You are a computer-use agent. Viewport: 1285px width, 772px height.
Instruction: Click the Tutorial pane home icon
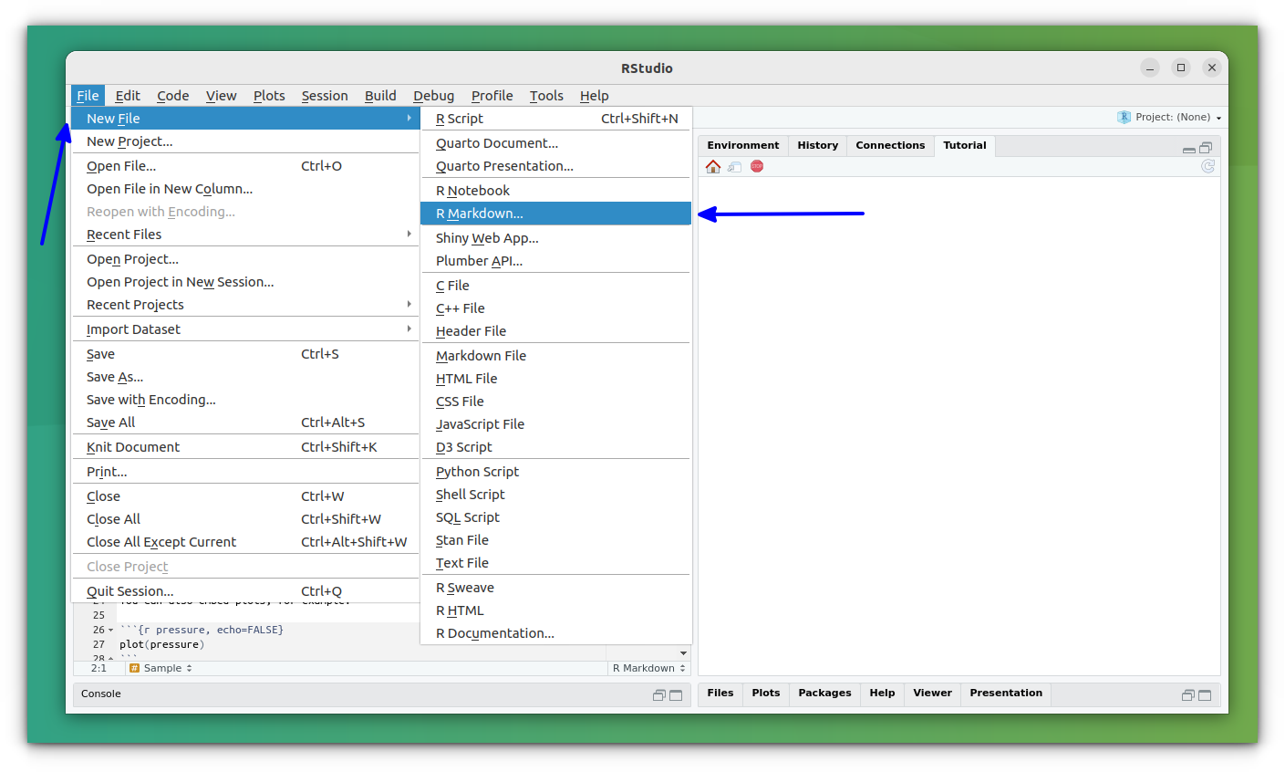click(713, 166)
